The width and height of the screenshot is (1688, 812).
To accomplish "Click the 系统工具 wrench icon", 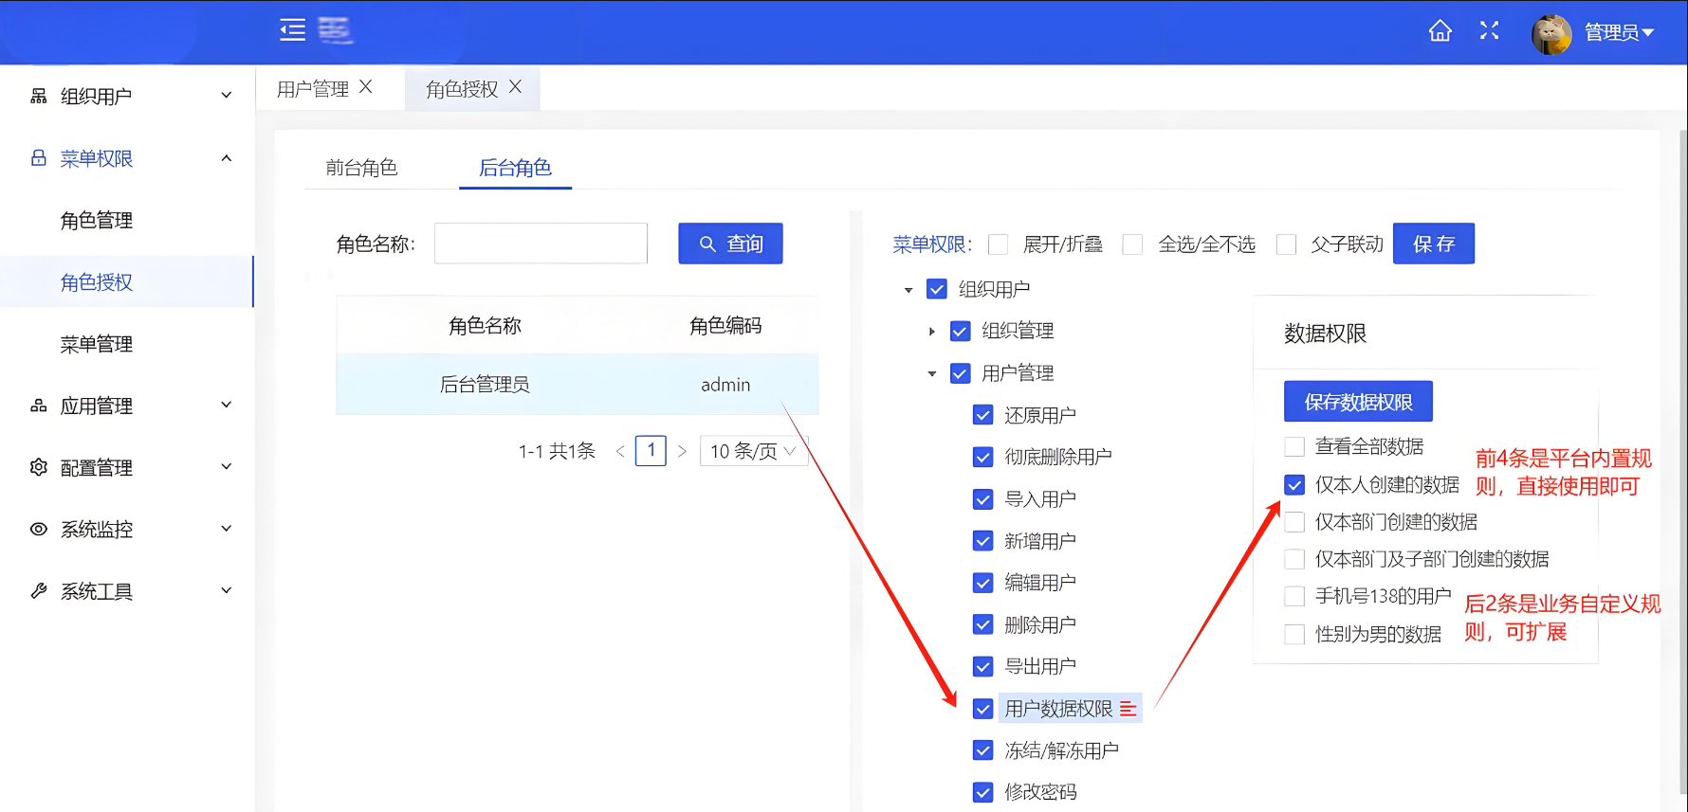I will [39, 591].
